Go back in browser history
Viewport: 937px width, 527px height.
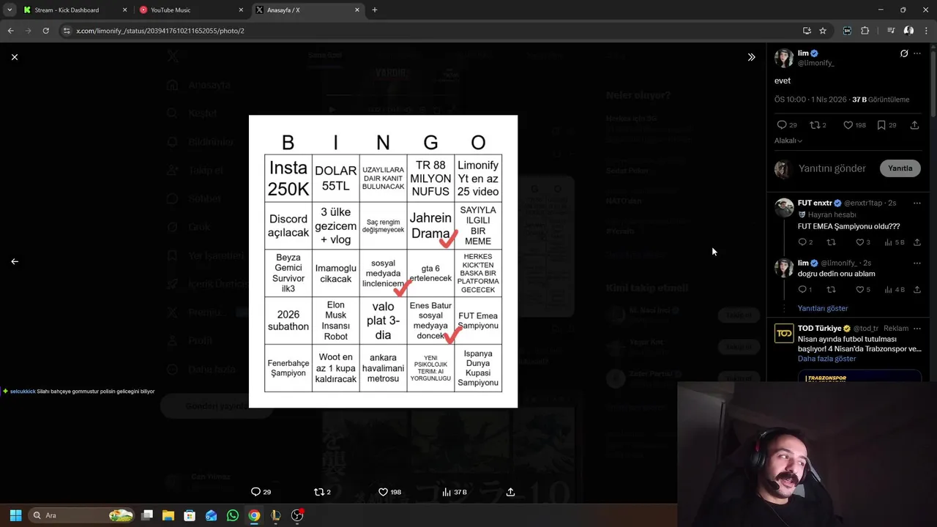[10, 31]
